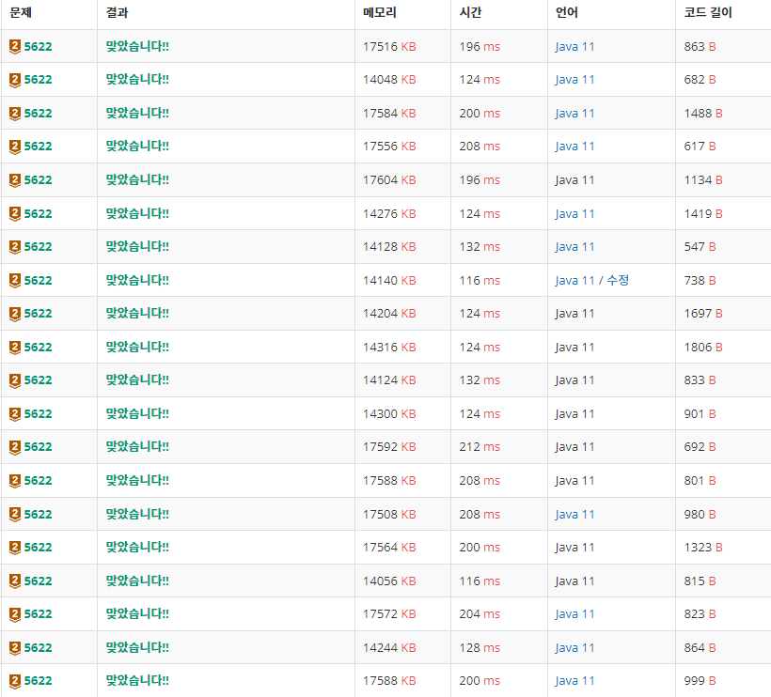Open problem 5622 link in the 17516 KB row

pos(38,47)
